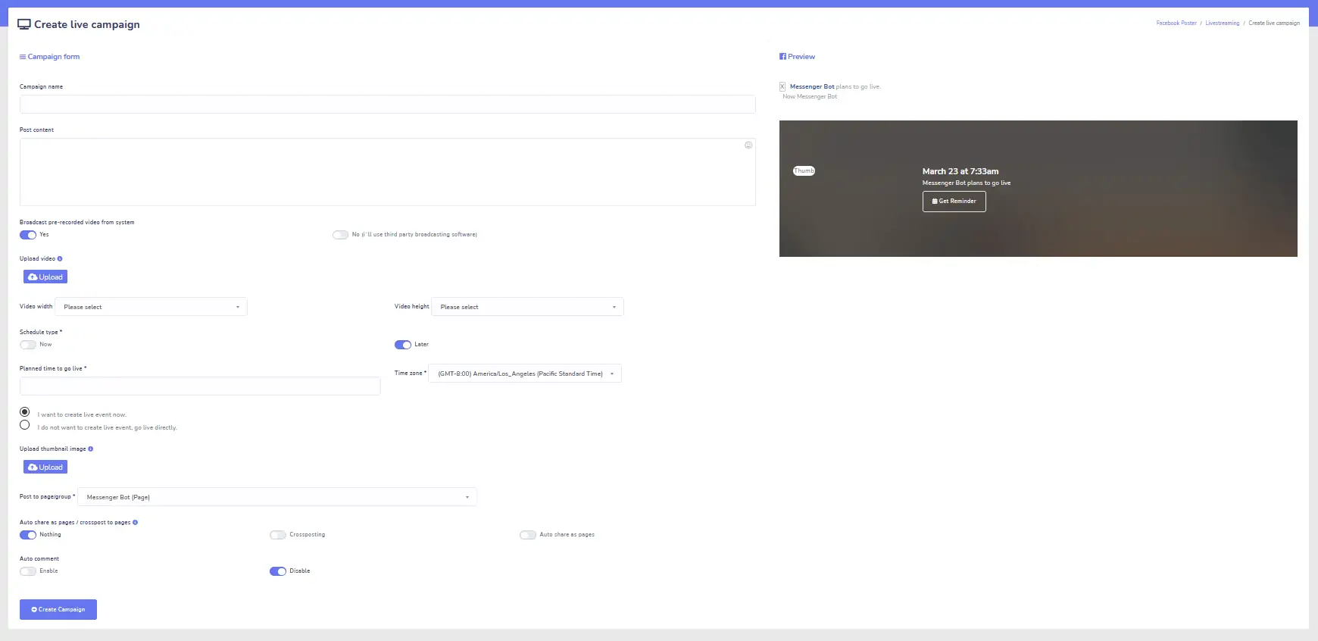Toggle the third party broadcasting software switch
Screen dimensions: 1318x641
click(x=340, y=235)
